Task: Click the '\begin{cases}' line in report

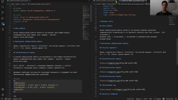Action: click(19, 83)
